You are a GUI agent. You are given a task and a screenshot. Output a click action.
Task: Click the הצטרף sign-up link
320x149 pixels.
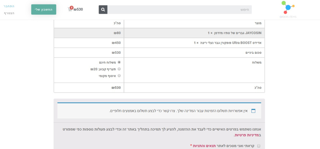[9, 13]
